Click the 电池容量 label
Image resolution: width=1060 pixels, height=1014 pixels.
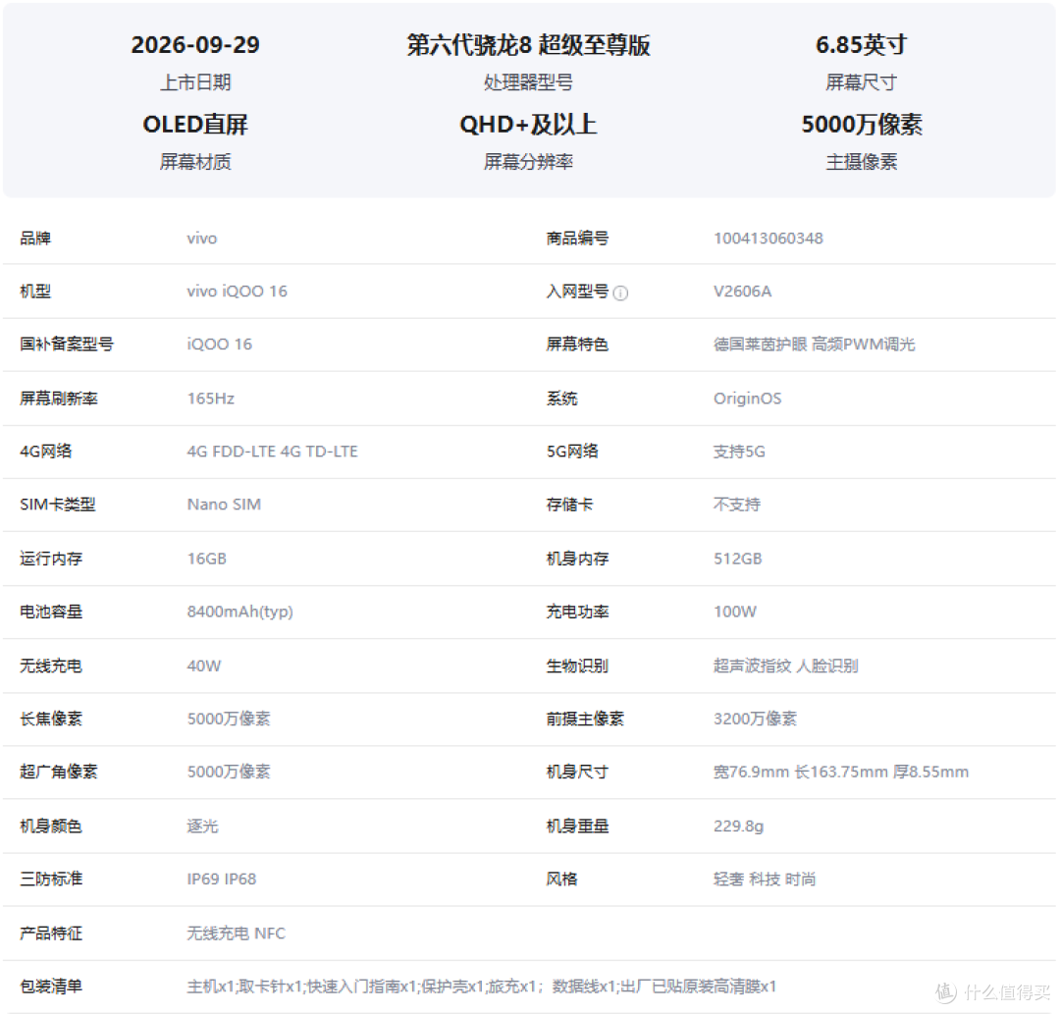click(x=51, y=612)
